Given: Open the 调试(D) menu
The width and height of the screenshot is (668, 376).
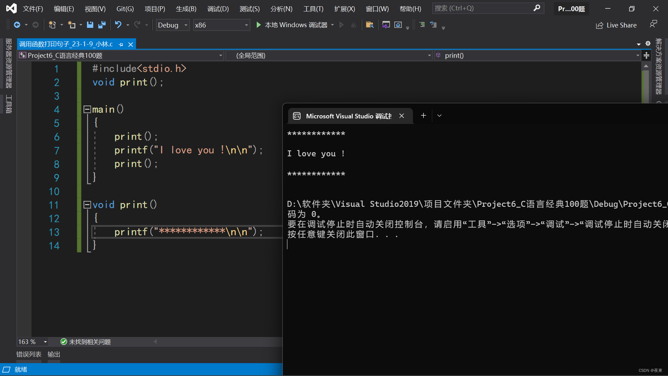Looking at the screenshot, I should click(218, 9).
